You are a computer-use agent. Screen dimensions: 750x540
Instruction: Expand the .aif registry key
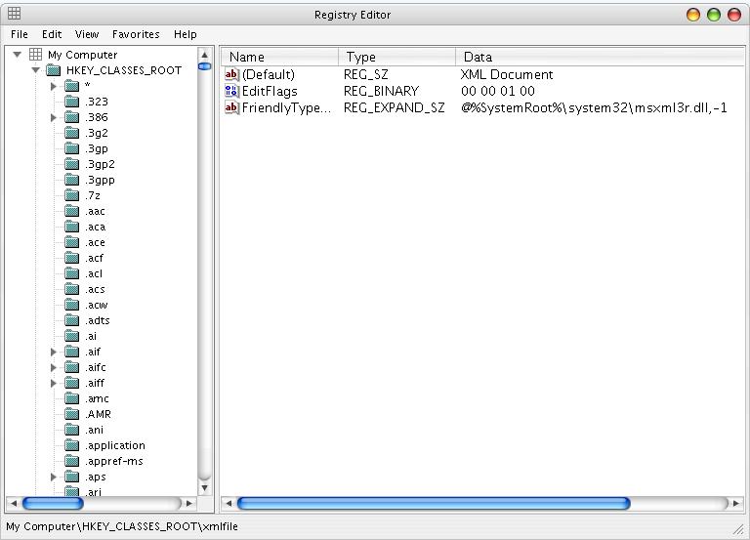(54, 352)
